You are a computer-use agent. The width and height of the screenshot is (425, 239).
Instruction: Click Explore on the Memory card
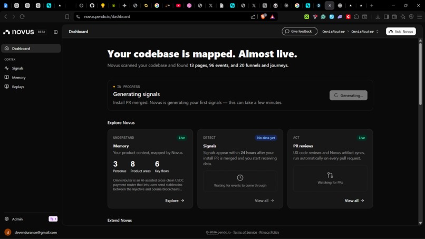coord(175,200)
